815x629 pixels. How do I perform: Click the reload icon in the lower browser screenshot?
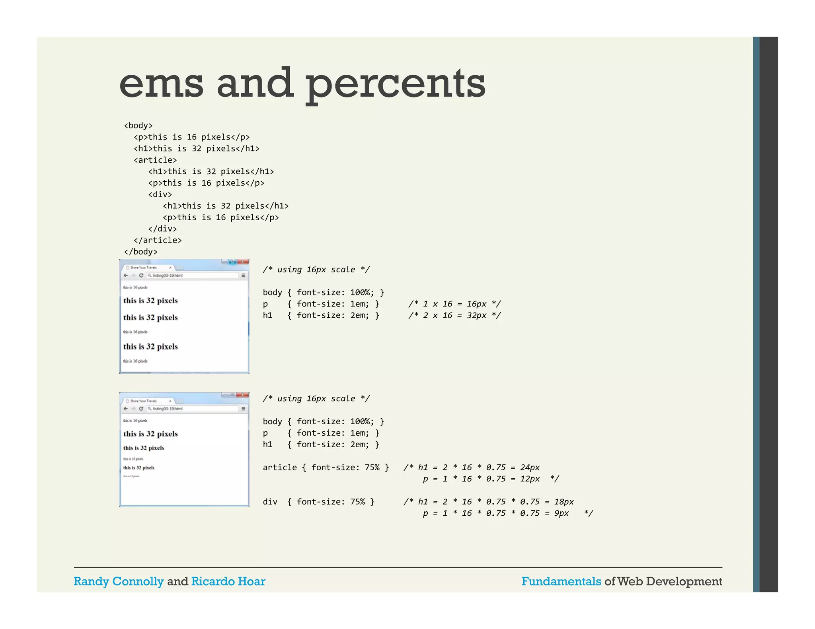[141, 408]
